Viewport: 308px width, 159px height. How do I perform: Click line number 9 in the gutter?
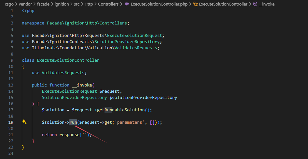coord(12,60)
